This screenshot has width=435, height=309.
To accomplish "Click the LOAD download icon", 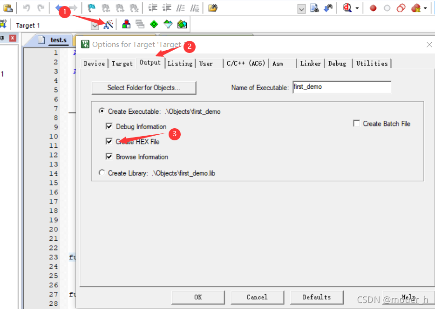I will point(3,24).
